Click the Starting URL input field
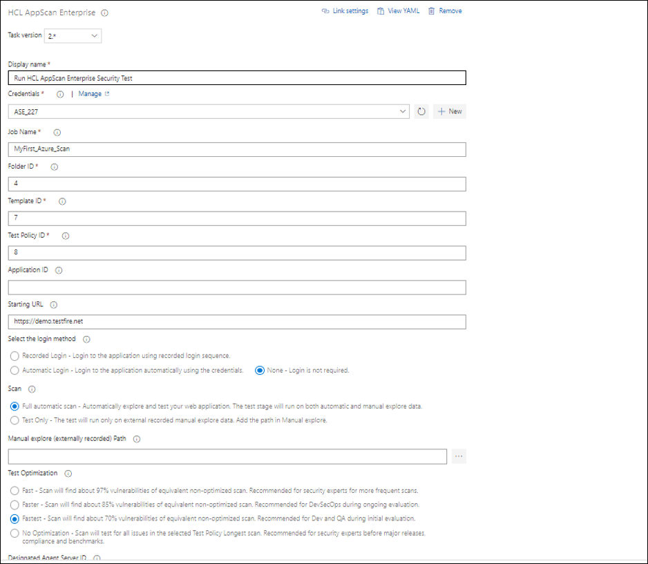 [x=237, y=321]
